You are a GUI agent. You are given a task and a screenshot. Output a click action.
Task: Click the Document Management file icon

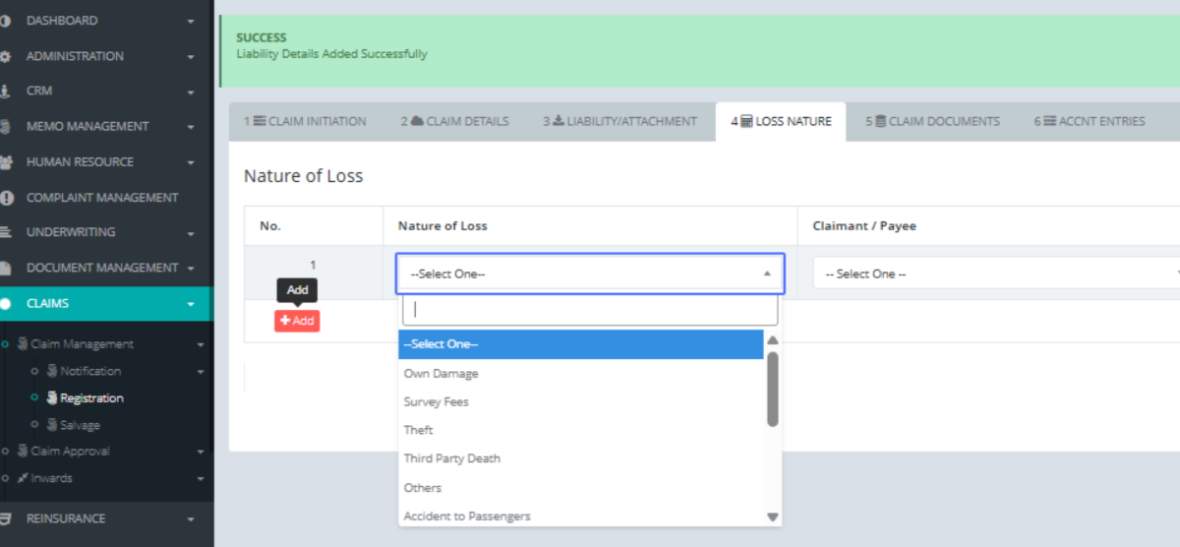pos(6,268)
